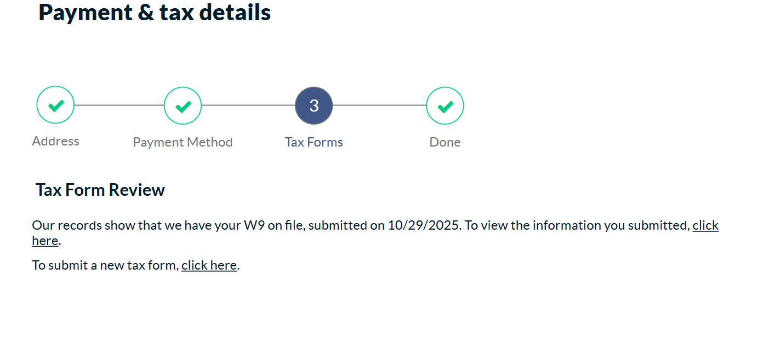
Task: Select the step 3 Tax Forms circle
Action: click(314, 106)
